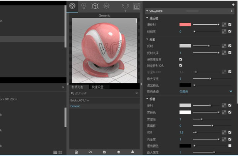Open the Geometry category cube icon
The height and width of the screenshot is (156, 238).
pos(95,6)
